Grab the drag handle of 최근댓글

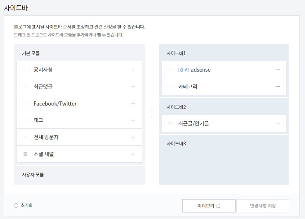click(26, 87)
